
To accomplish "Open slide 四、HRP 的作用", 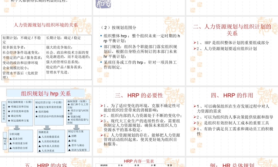I will (232, 121).
